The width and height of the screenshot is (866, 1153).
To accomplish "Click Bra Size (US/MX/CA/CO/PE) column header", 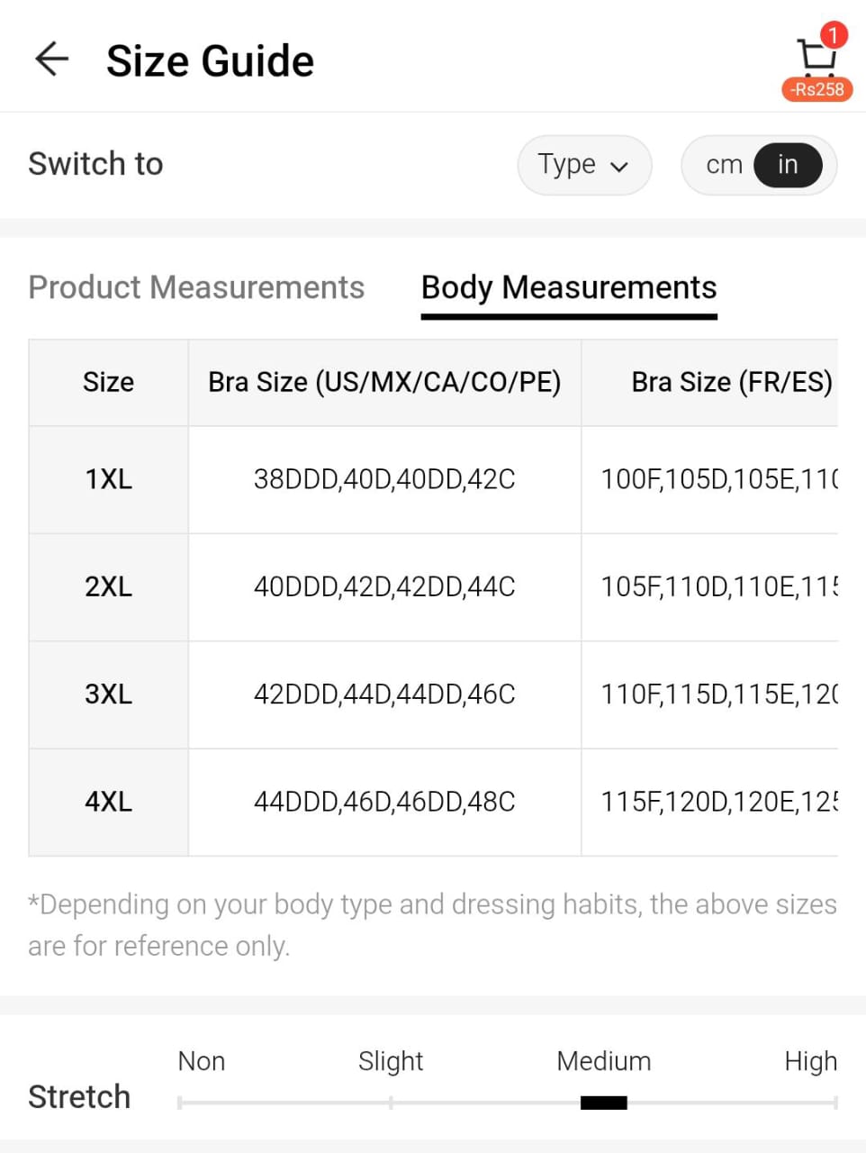I will click(x=384, y=382).
